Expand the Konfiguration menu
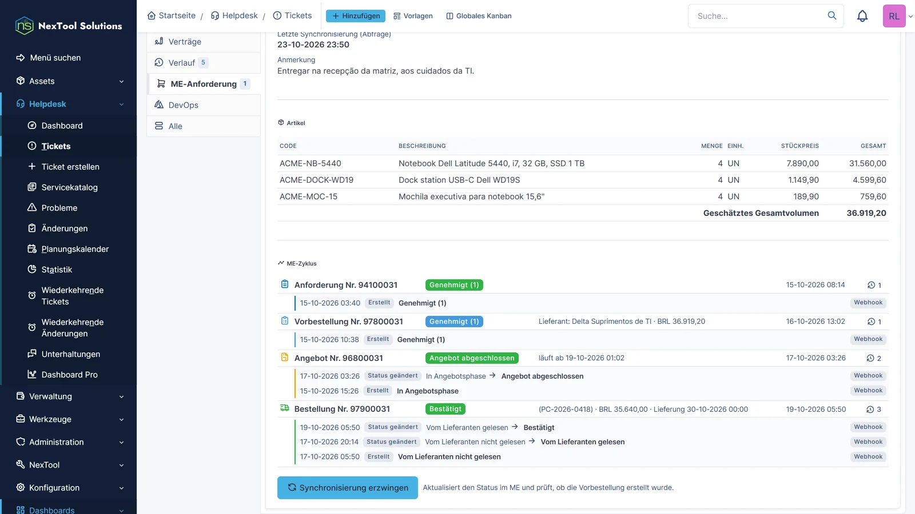Screen dimensions: 915x514 click(x=69, y=488)
